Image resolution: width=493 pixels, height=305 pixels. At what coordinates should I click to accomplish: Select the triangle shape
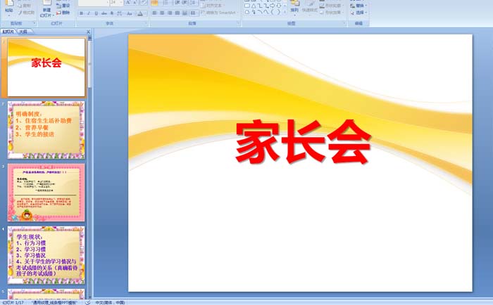coord(254,6)
